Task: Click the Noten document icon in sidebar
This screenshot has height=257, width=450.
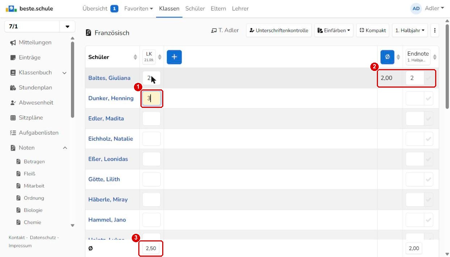Action: coord(13,148)
